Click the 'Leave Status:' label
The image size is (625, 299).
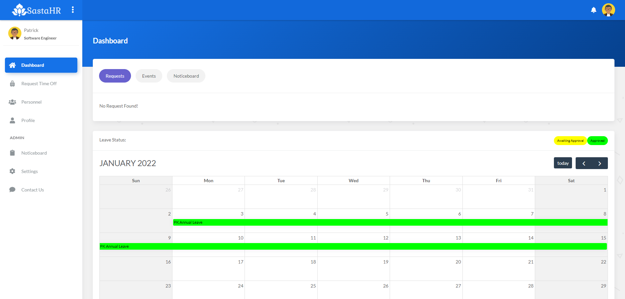click(113, 140)
